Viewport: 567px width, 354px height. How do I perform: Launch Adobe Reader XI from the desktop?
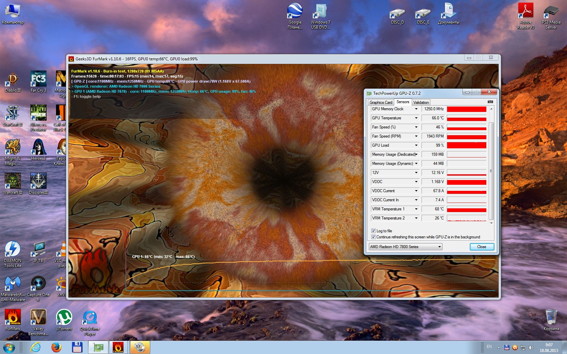click(x=525, y=16)
